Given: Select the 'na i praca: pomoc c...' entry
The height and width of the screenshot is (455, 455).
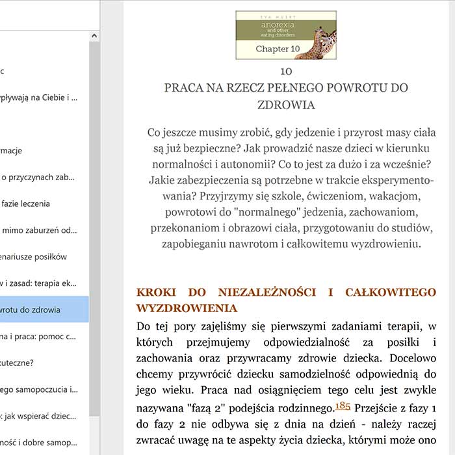Looking at the screenshot, I should click(x=39, y=336).
